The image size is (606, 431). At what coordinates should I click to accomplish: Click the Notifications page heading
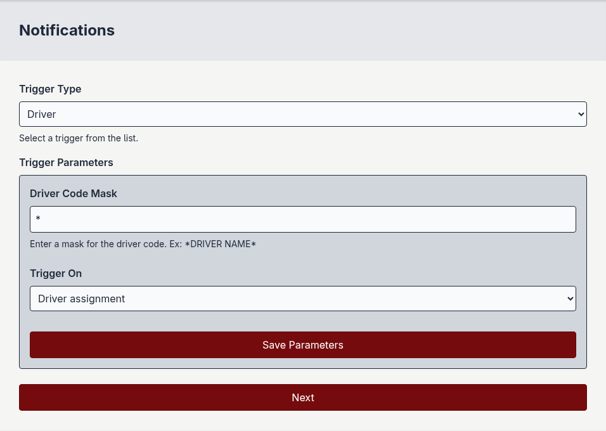[x=67, y=30]
